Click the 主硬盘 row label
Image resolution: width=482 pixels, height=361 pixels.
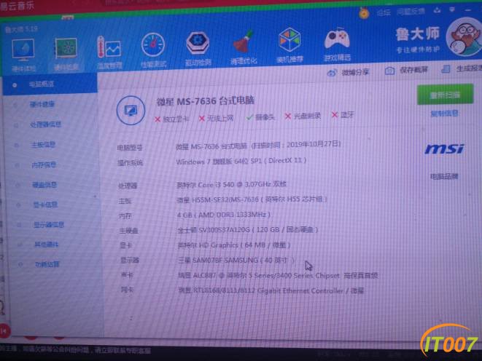[128, 231]
